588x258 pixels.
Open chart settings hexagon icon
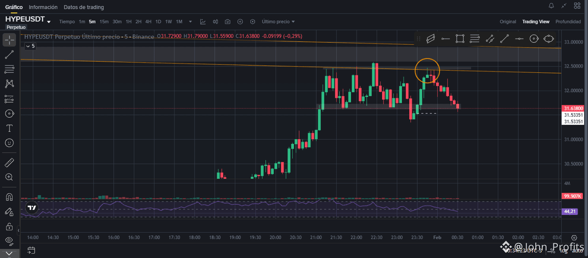[x=253, y=22]
